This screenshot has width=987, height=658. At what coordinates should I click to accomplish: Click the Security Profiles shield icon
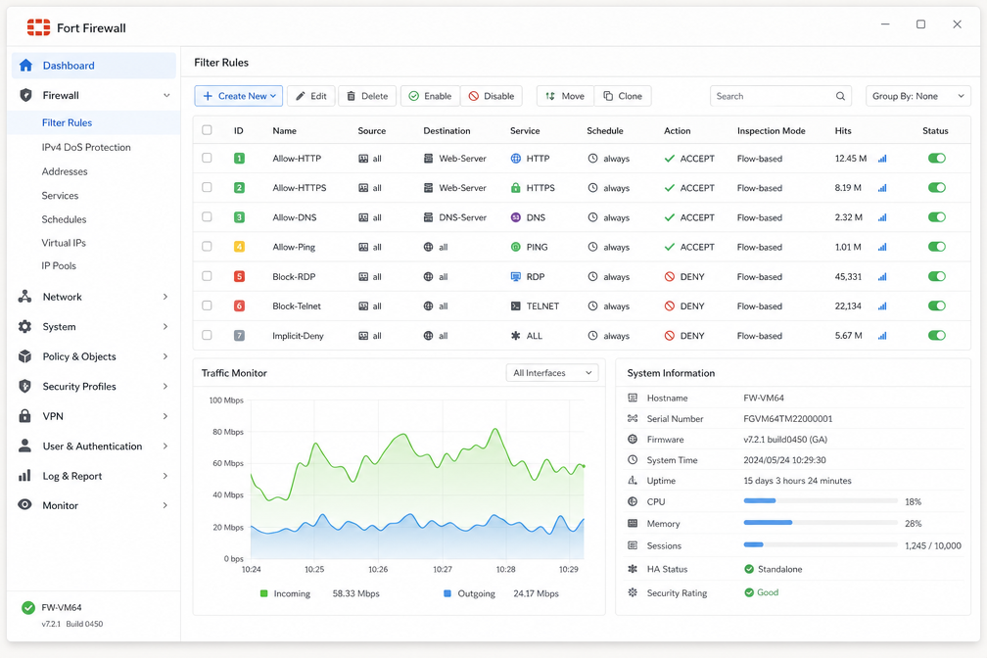tap(24, 386)
